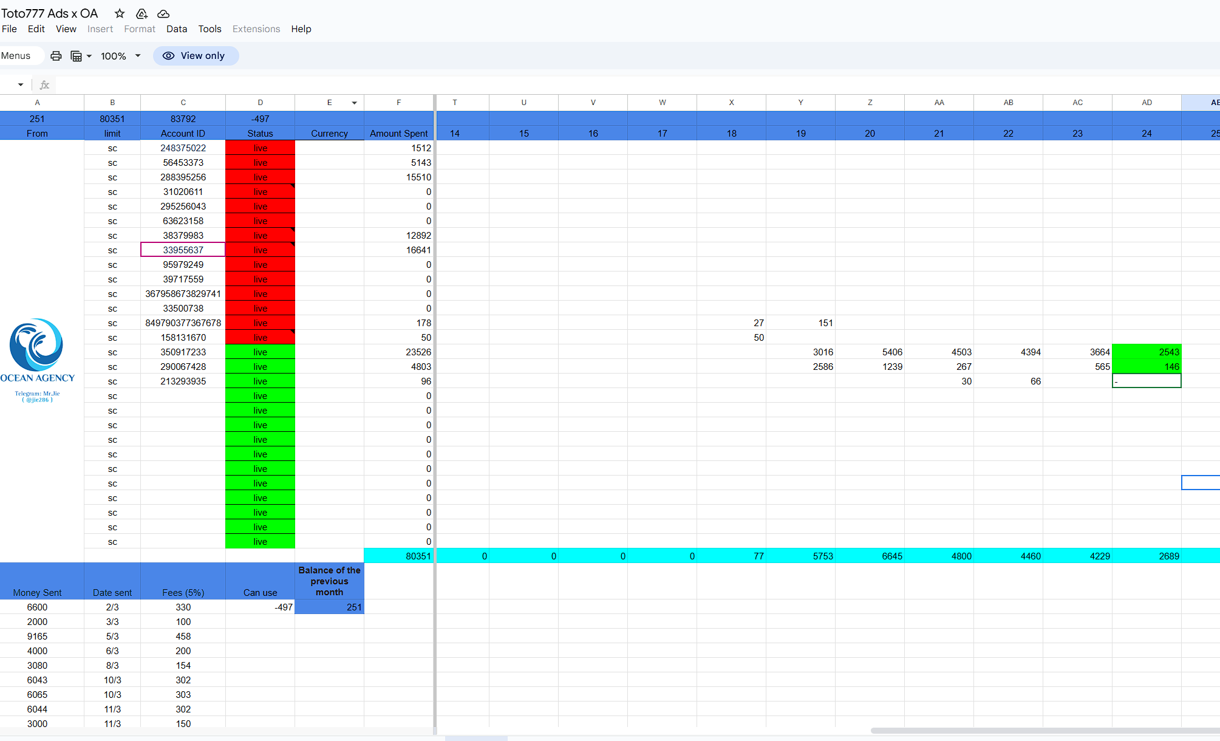Open the Data menu

tap(176, 29)
